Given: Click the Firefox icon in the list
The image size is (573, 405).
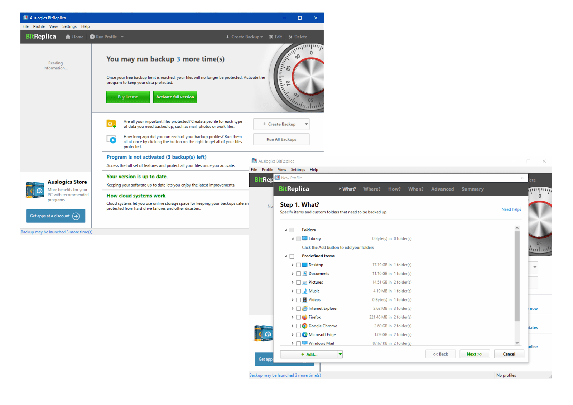Looking at the screenshot, I should tap(305, 317).
